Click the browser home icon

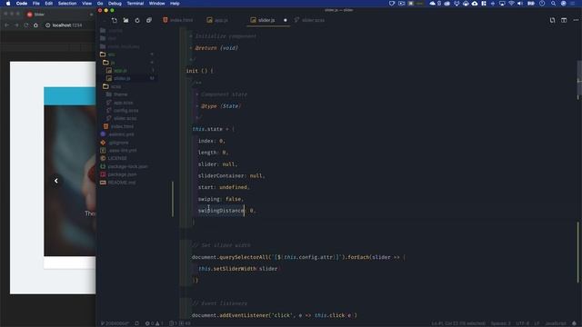(x=35, y=25)
